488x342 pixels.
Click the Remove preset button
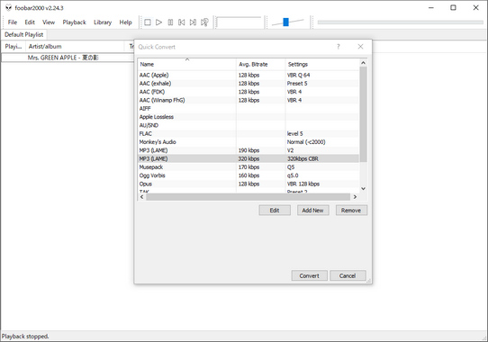point(351,211)
